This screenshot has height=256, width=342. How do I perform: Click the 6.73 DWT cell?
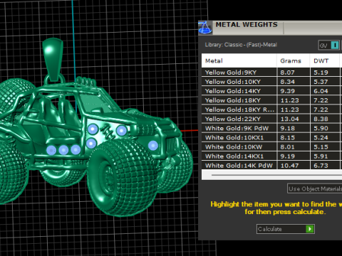tap(324, 165)
